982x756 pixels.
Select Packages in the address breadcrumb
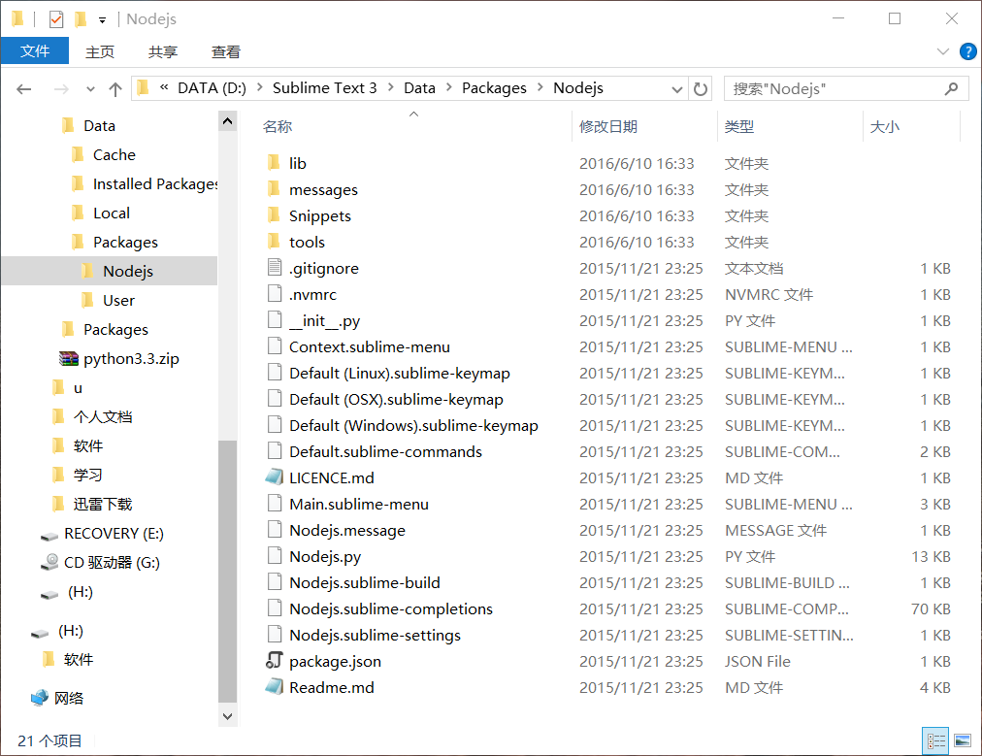tap(494, 88)
